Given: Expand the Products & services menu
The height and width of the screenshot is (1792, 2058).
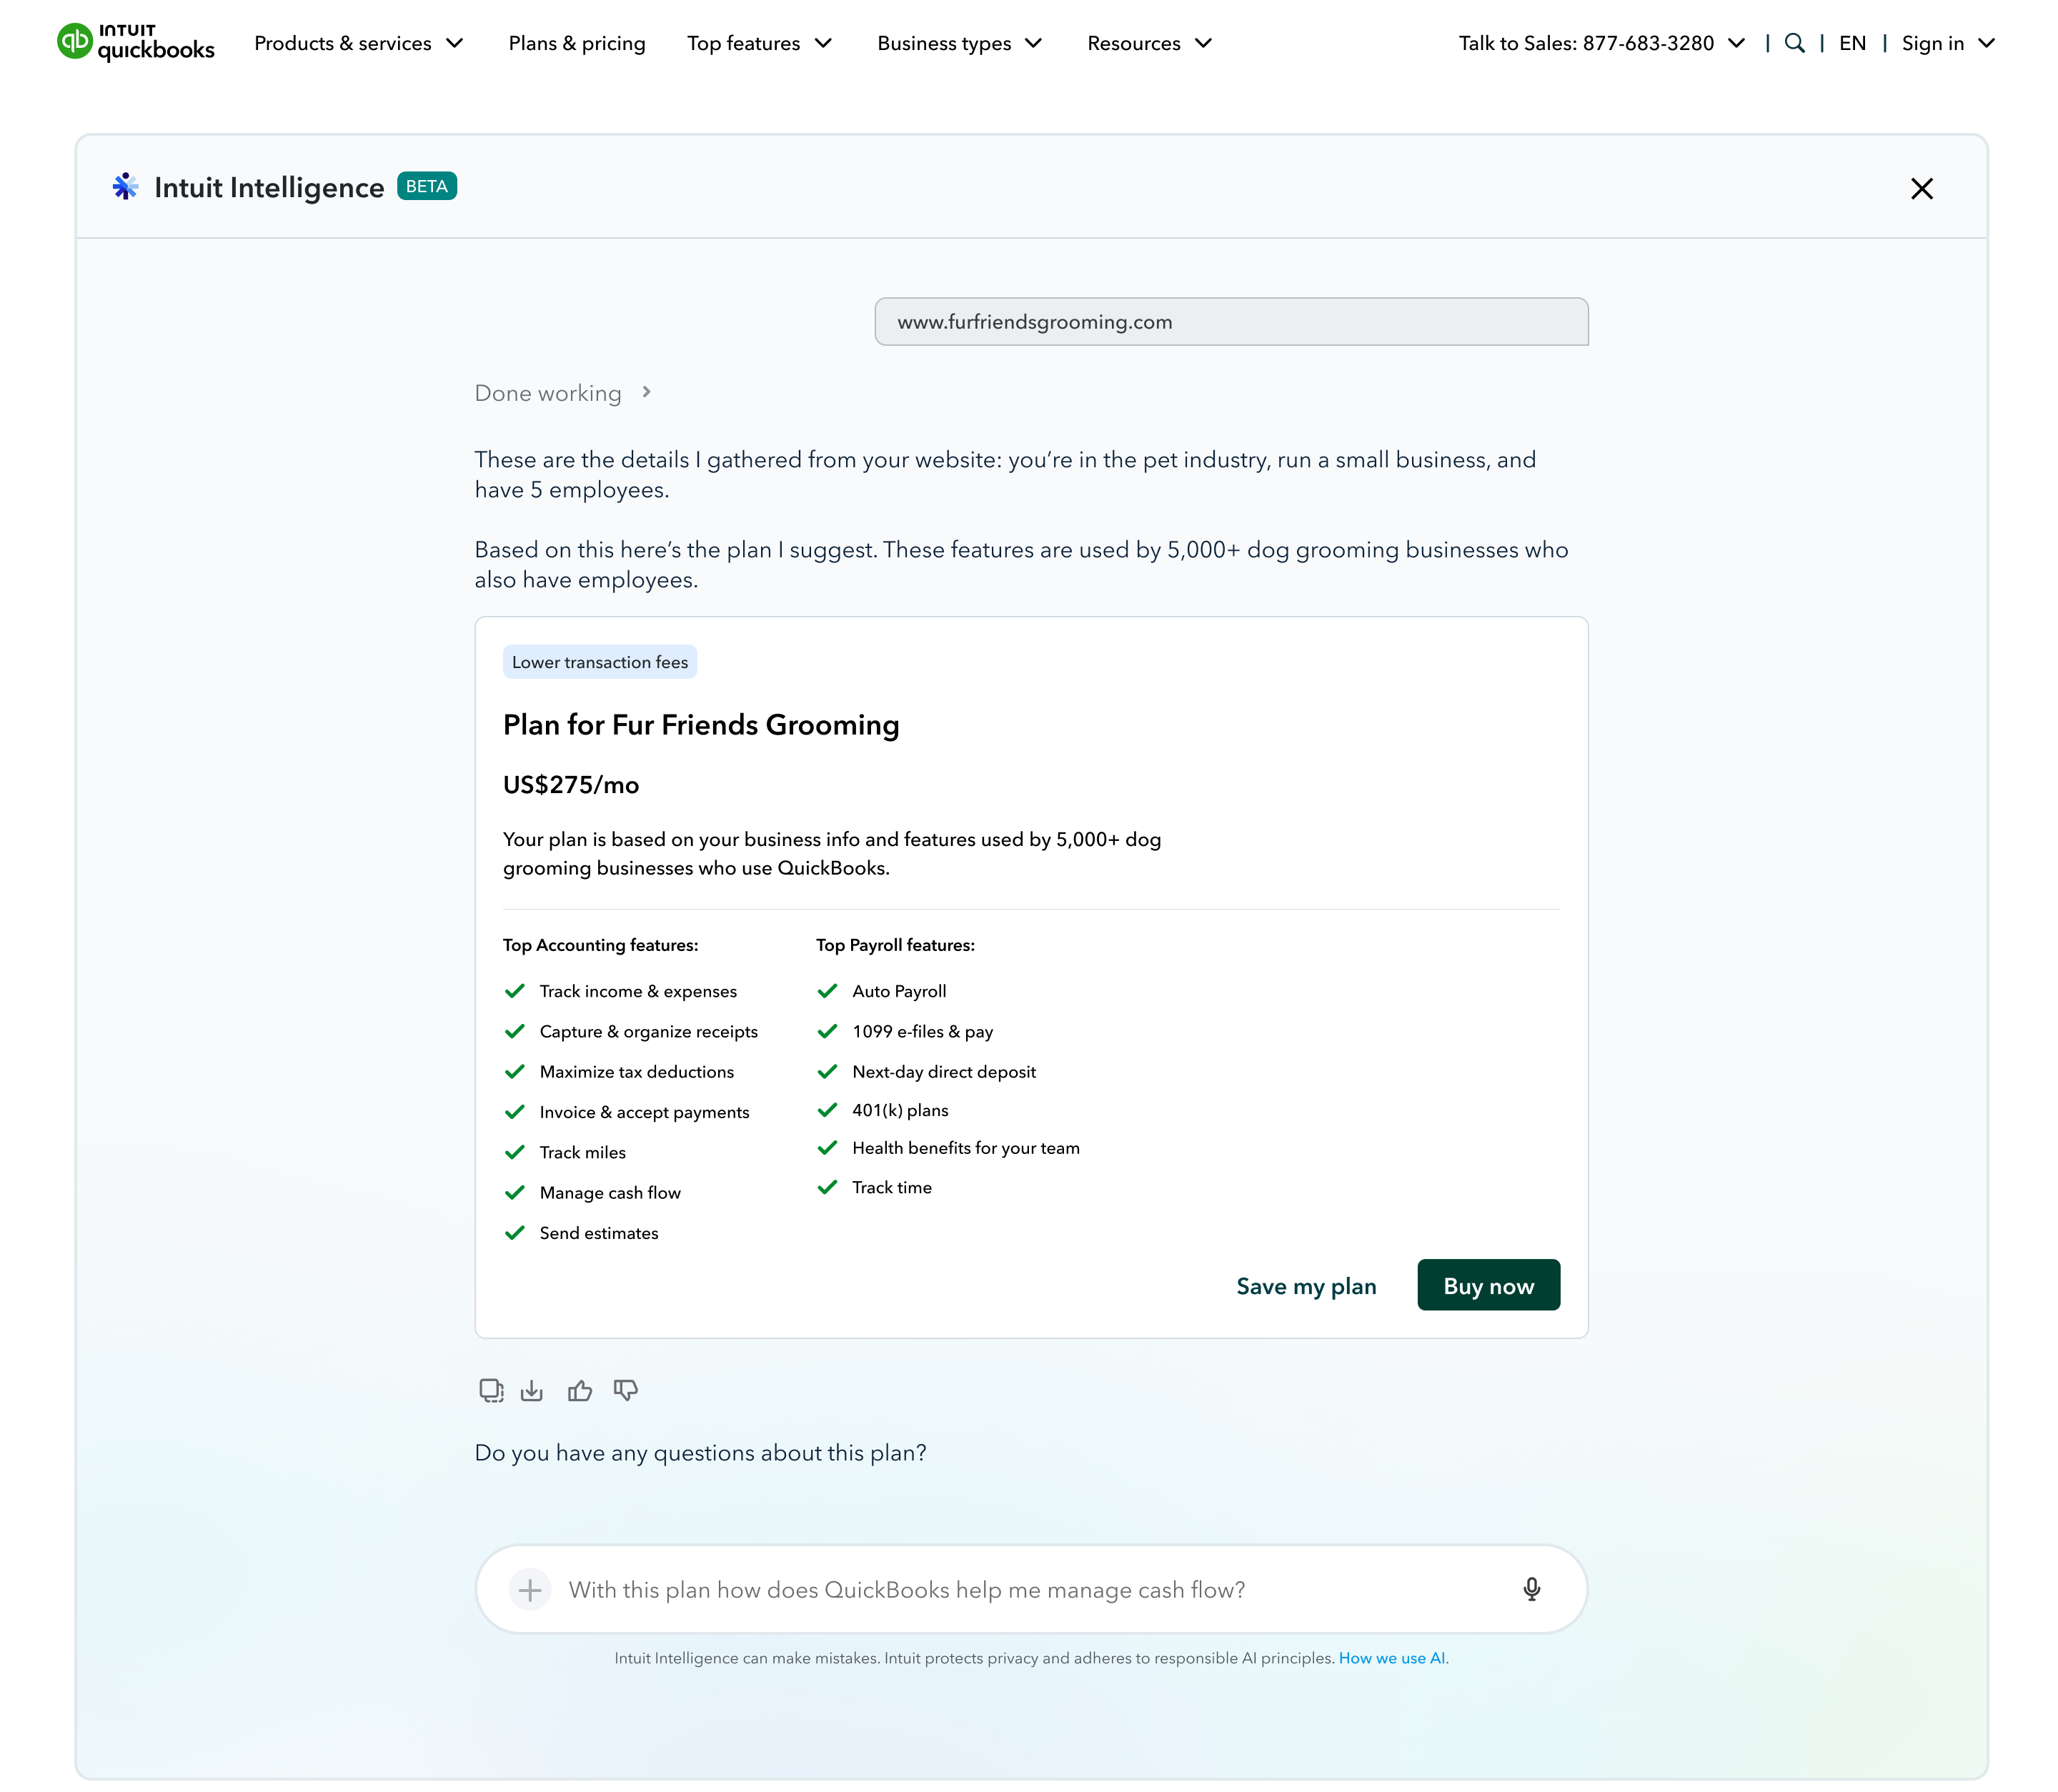Looking at the screenshot, I should [359, 43].
